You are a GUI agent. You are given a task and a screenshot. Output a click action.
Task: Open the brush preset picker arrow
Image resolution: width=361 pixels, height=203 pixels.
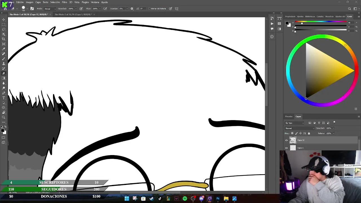27,9
